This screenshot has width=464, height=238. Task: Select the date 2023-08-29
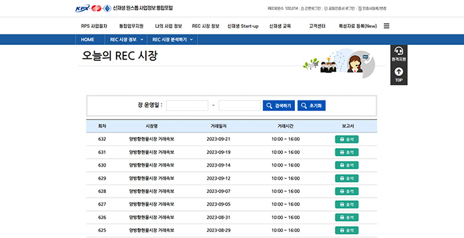pyautogui.click(x=218, y=230)
